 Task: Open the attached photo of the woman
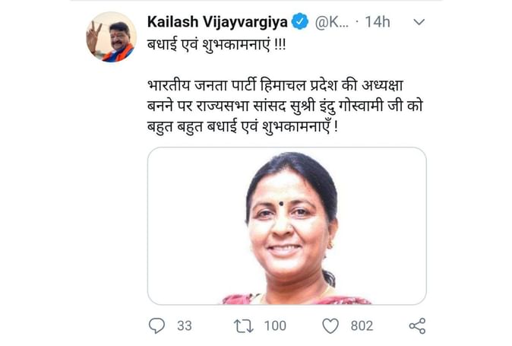click(x=286, y=226)
